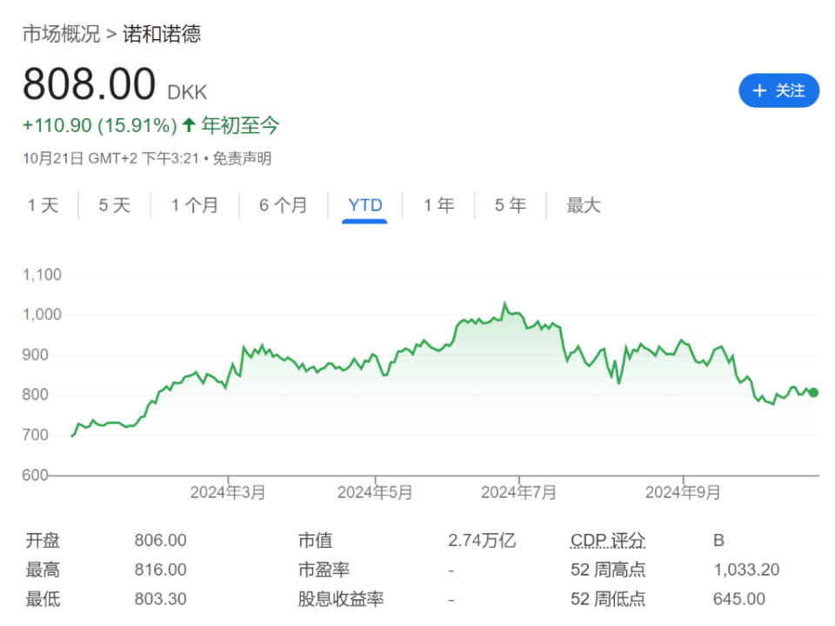Screen dimensions: 835x626
Task: Click the 市盈率 label
Action: [x=324, y=570]
